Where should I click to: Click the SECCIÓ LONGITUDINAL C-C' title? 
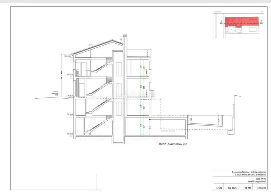tap(173, 144)
